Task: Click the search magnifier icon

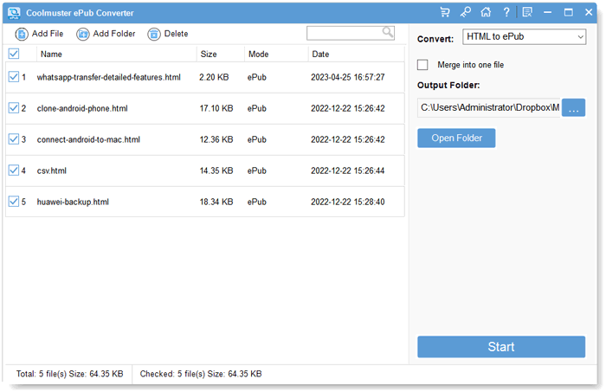Action: click(x=388, y=32)
